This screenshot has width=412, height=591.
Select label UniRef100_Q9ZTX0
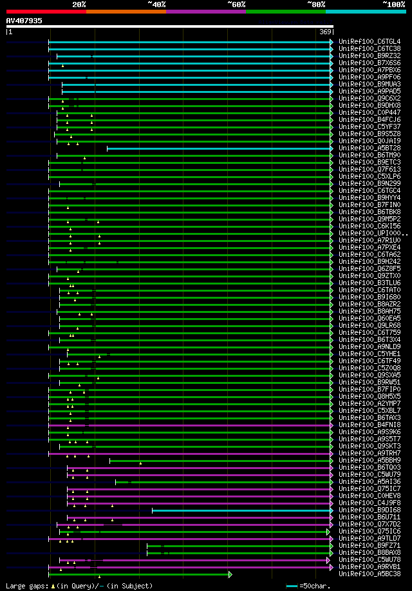(x=370, y=276)
